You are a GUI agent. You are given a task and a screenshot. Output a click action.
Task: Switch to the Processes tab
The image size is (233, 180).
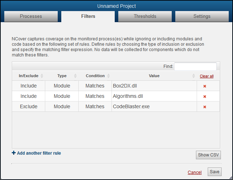coord(31,16)
